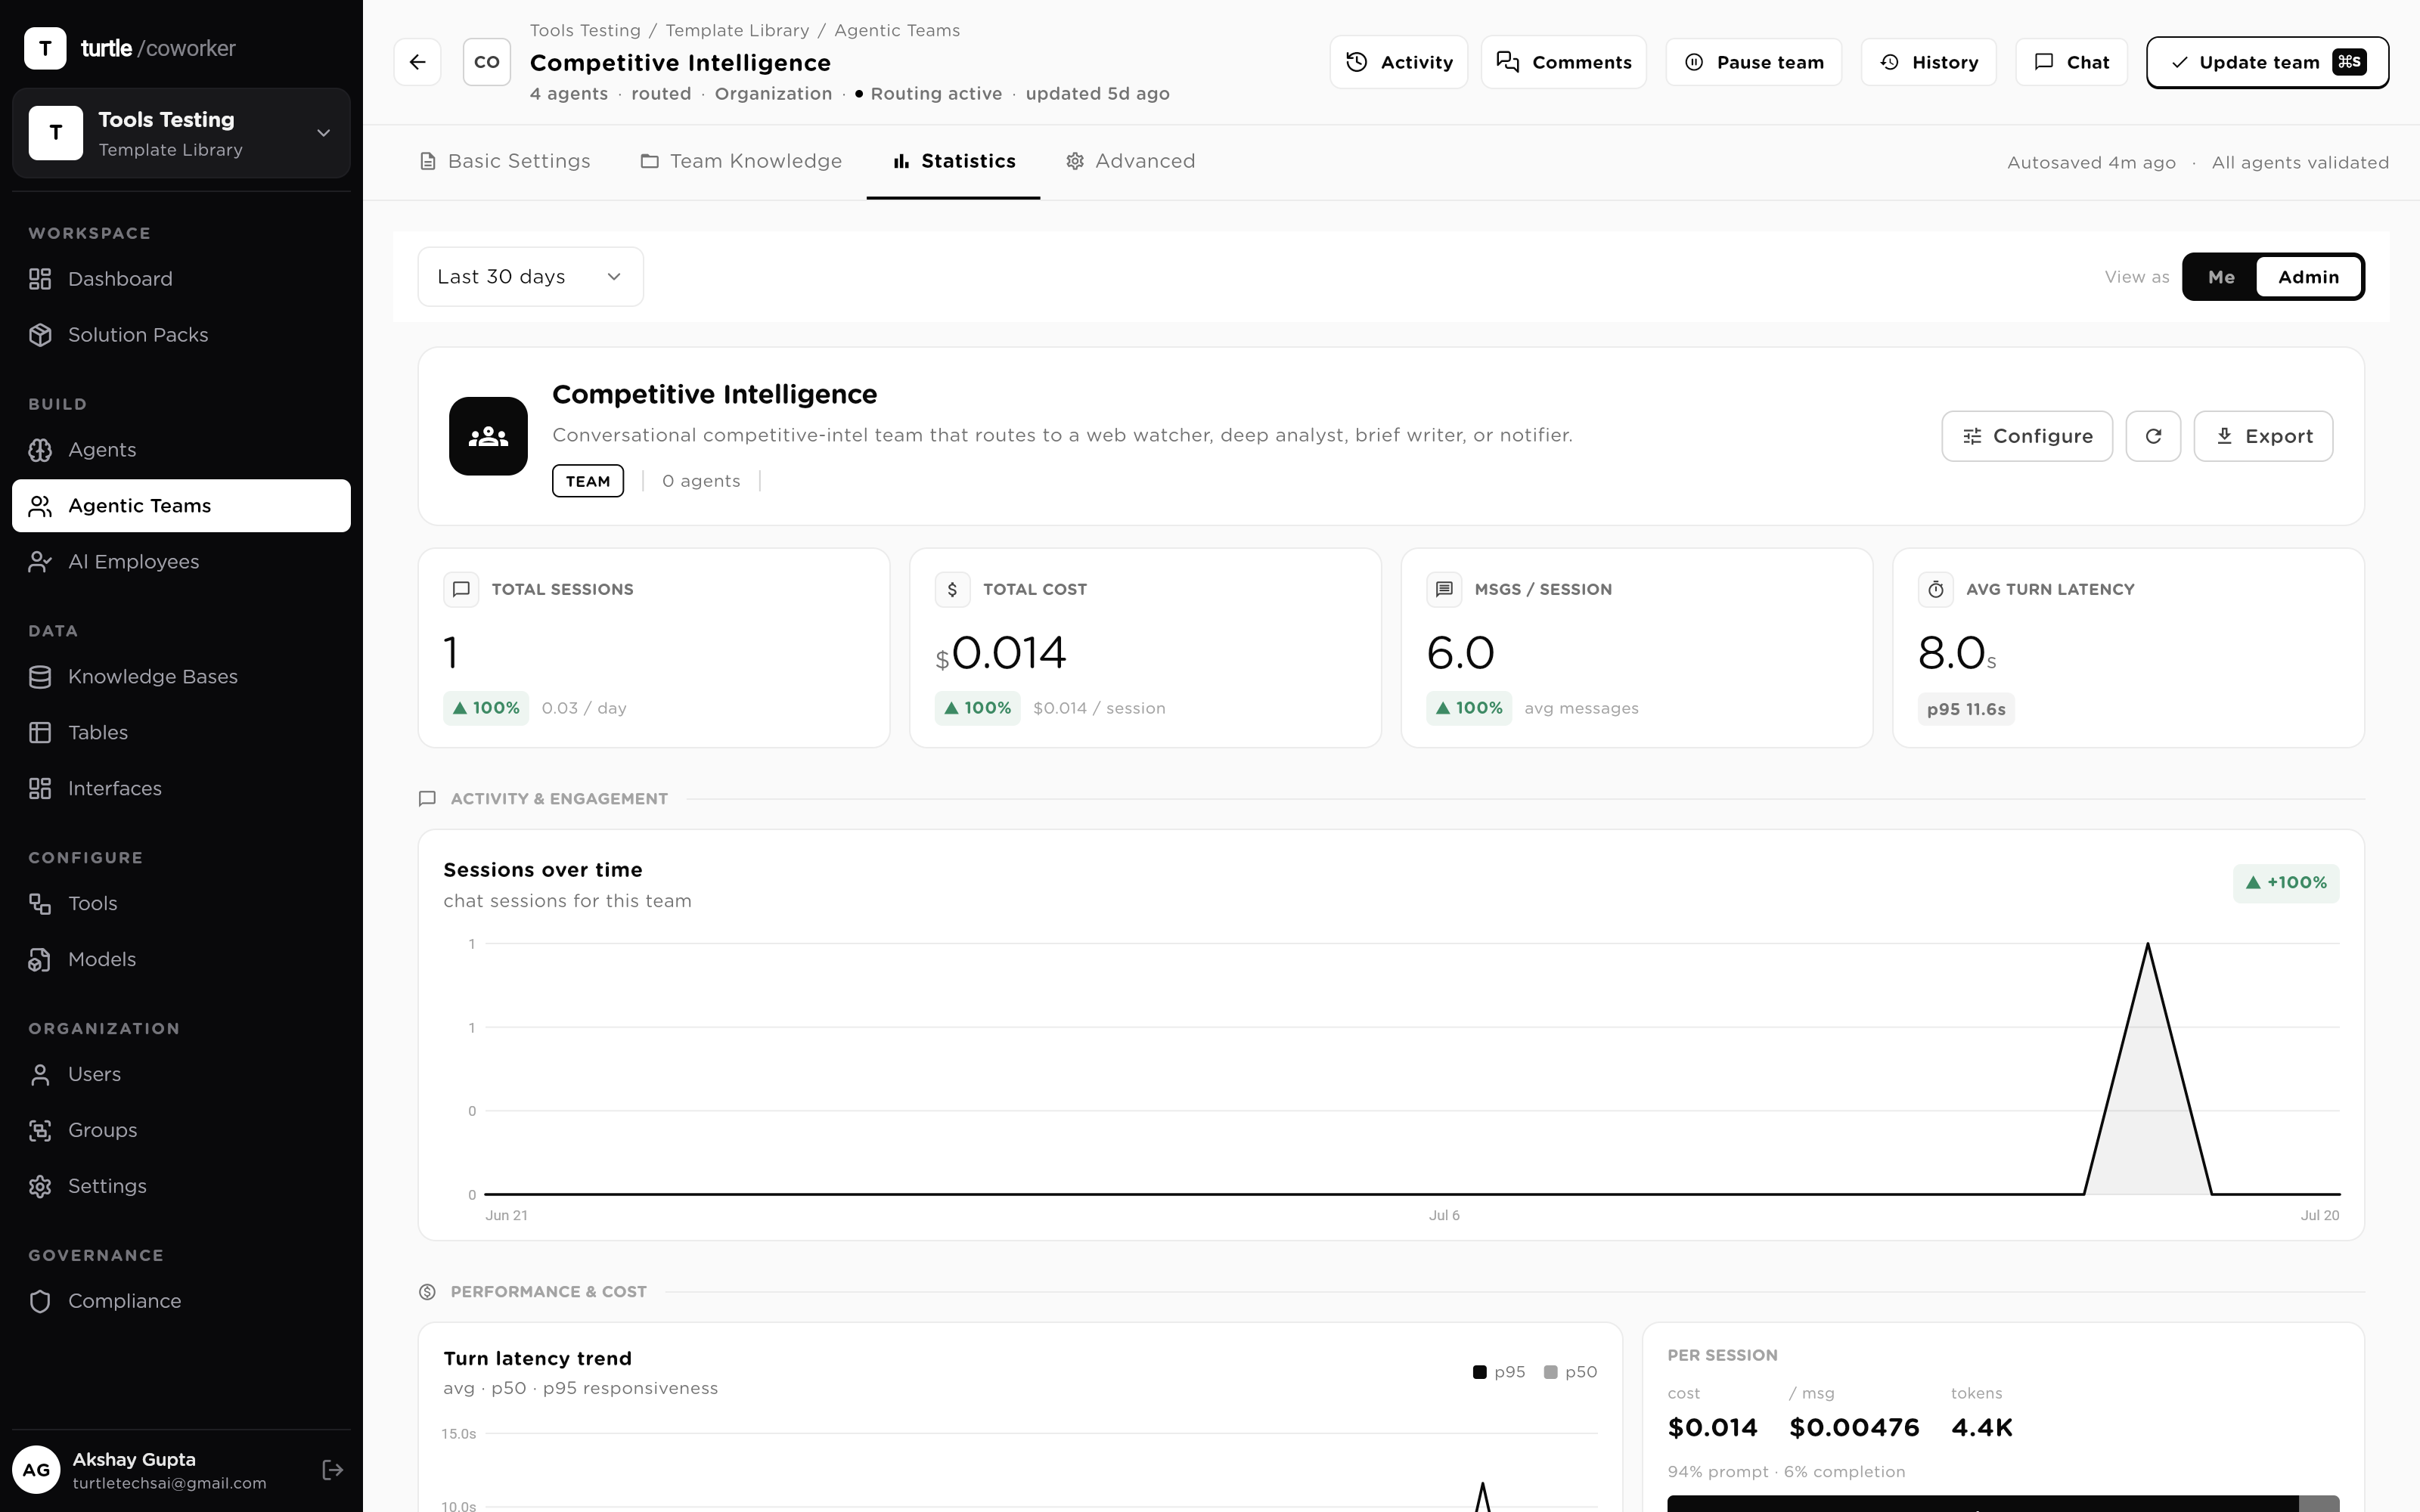This screenshot has width=2420, height=1512.
Task: Click the Total Cost dollar icon
Action: click(x=952, y=589)
